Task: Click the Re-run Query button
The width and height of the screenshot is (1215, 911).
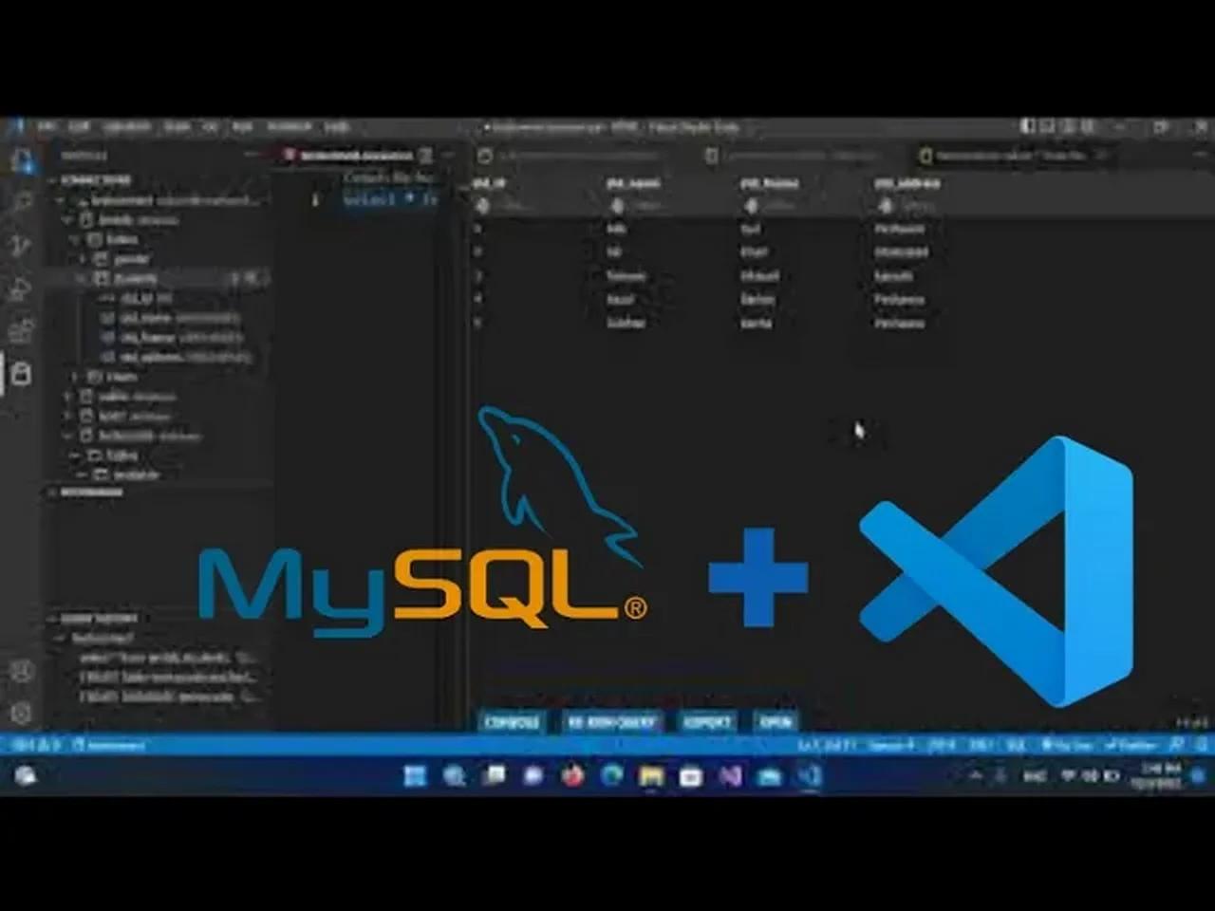Action: [x=611, y=722]
